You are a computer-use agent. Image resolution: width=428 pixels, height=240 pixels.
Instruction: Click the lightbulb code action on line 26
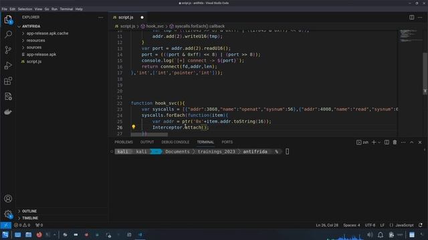click(134, 127)
